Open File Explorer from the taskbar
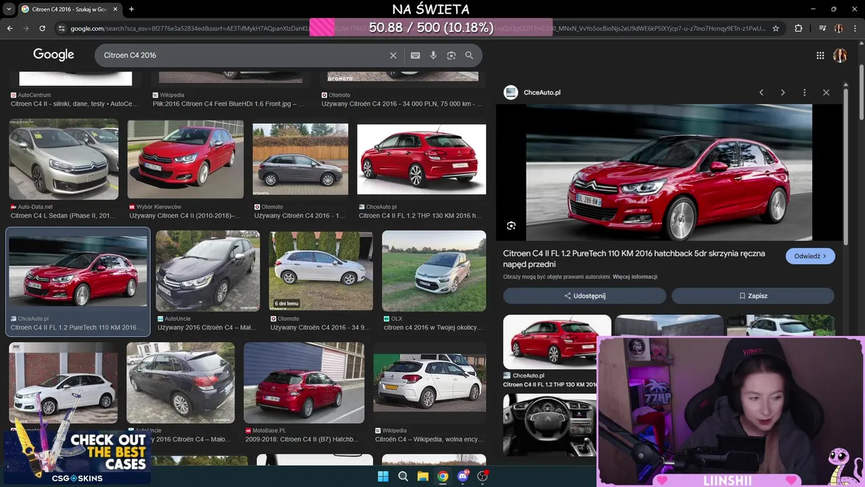Viewport: 865px width, 487px height. point(423,476)
